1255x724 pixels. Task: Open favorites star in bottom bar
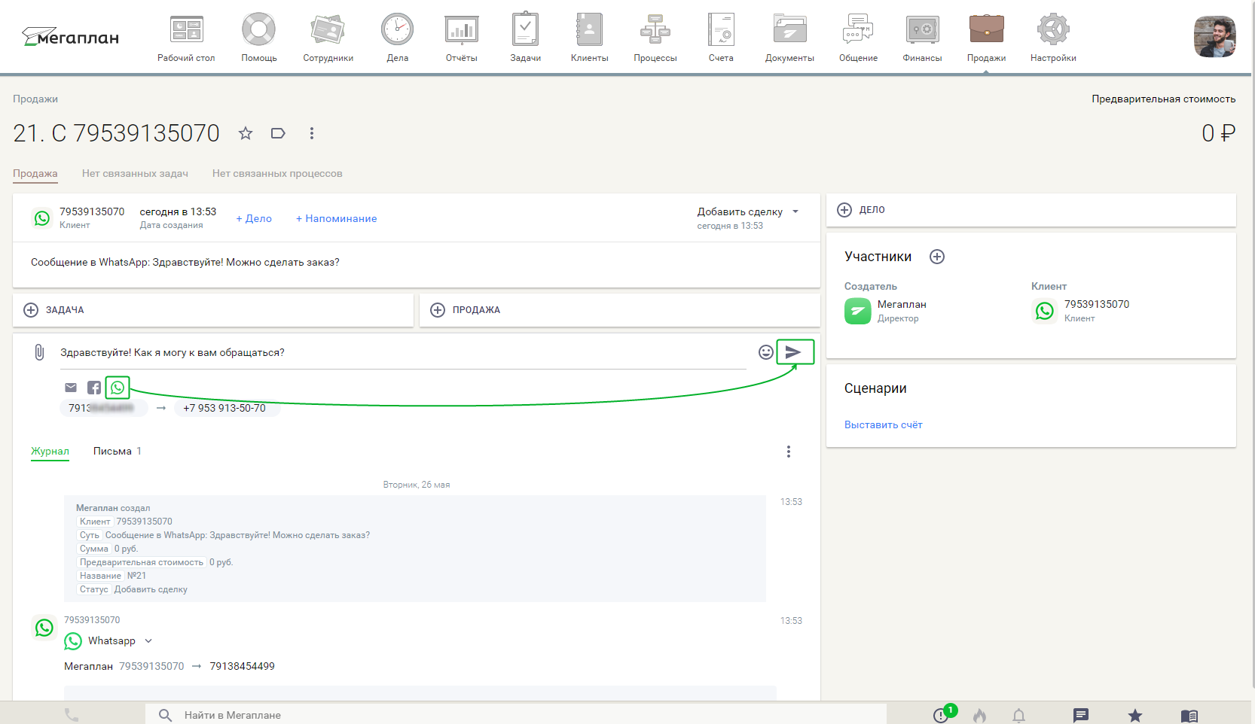coord(1135,715)
